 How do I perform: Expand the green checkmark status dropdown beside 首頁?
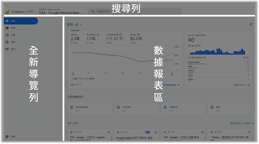point(79,25)
